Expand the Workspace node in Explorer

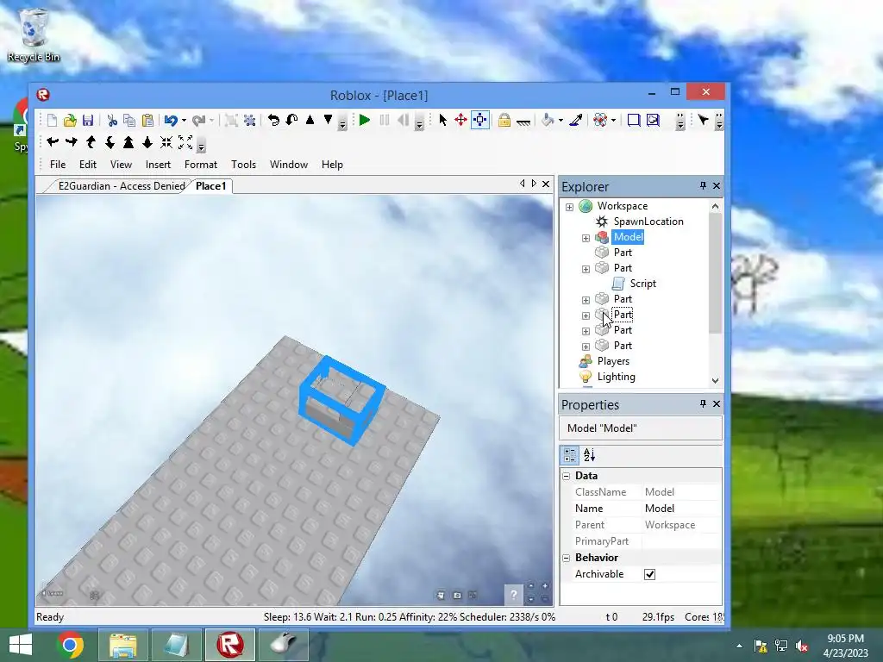tap(569, 207)
